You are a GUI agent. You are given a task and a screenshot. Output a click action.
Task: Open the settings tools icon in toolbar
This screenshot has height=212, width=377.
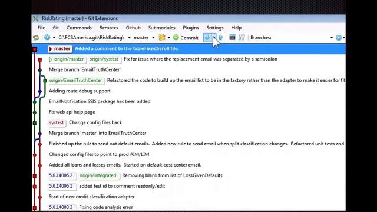coord(242,37)
